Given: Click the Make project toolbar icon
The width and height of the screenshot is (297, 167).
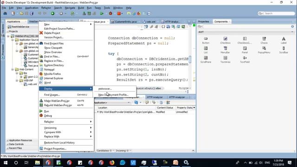Looking at the screenshot, I should tap(84, 13).
